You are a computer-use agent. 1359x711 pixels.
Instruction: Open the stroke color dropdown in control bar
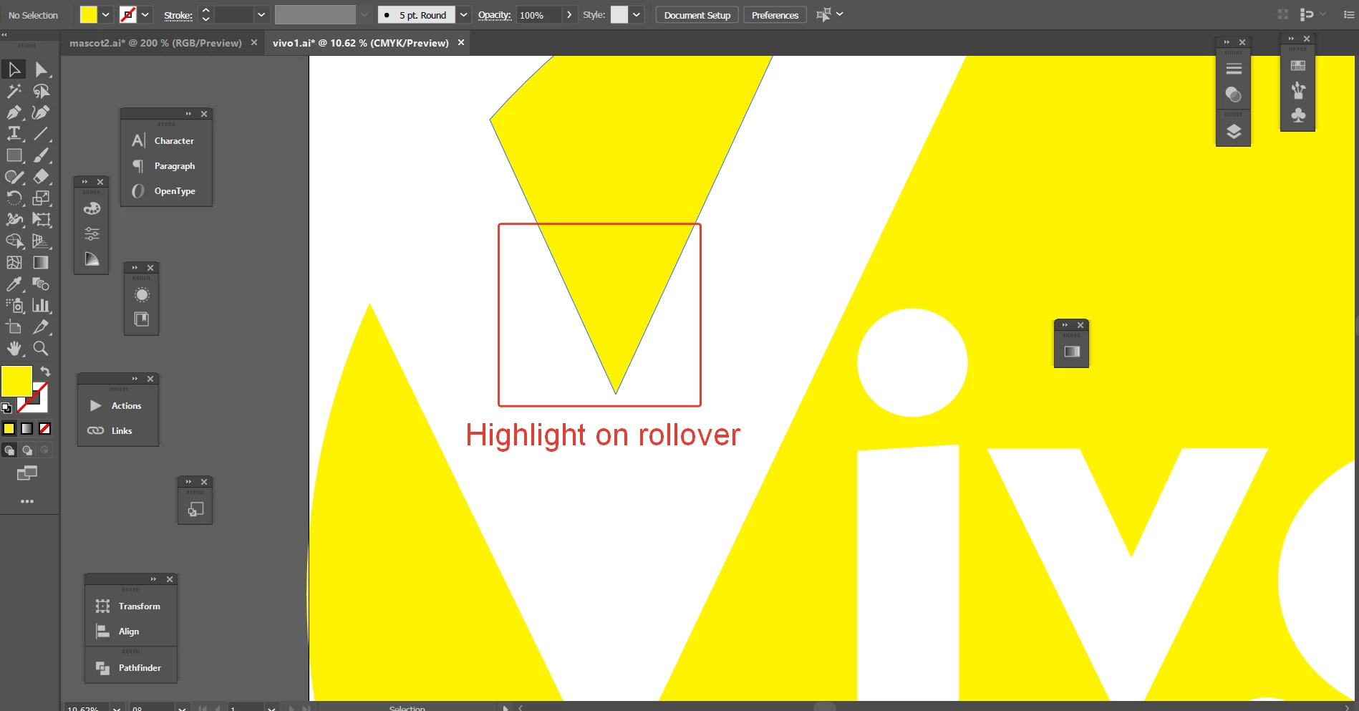(x=145, y=14)
